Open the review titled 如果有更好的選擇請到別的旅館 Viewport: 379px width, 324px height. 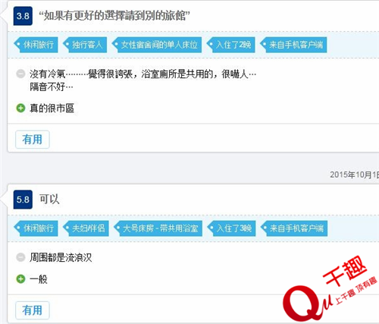click(114, 16)
